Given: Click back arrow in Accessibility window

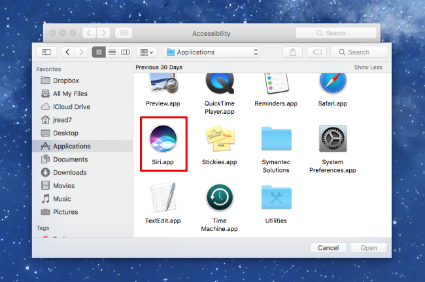Looking at the screenshot, I should (89, 33).
